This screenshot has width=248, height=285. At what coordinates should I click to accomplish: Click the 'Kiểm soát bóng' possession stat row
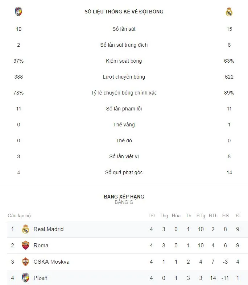[124, 61]
